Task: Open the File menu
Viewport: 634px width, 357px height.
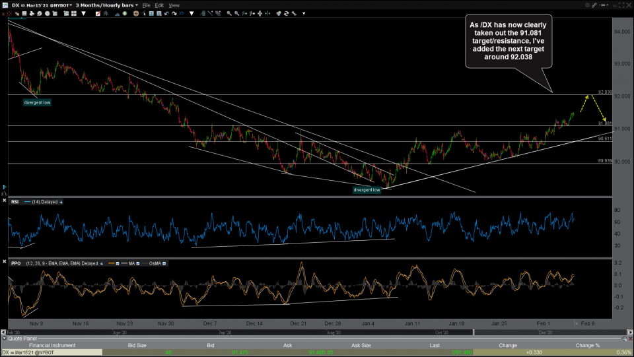Action: point(147,5)
